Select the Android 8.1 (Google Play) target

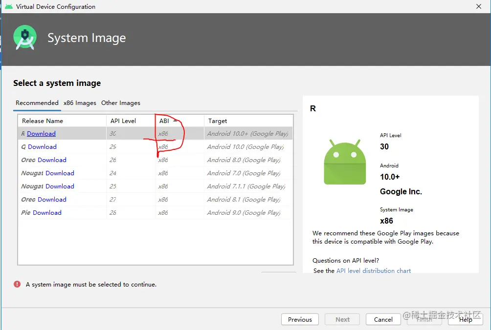tap(244, 199)
